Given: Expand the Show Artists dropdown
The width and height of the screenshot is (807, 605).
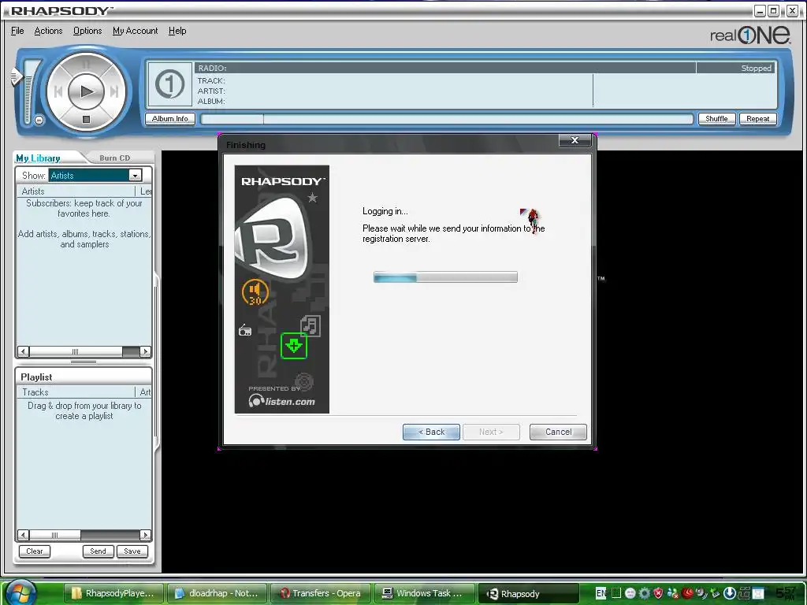Looking at the screenshot, I should click(135, 176).
